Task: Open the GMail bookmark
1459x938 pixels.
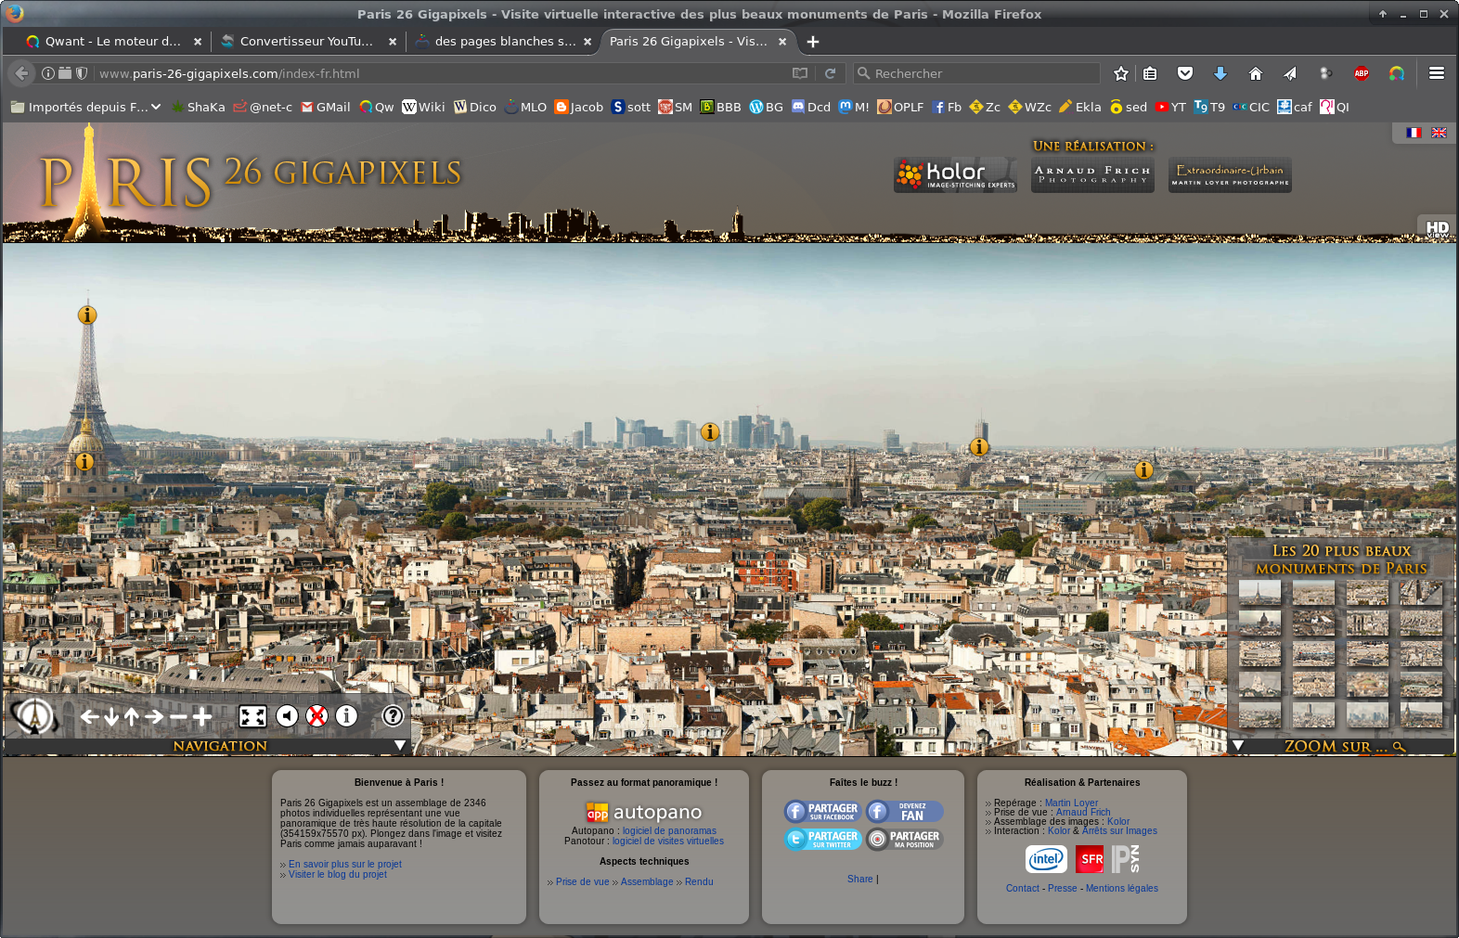Action: (x=326, y=107)
